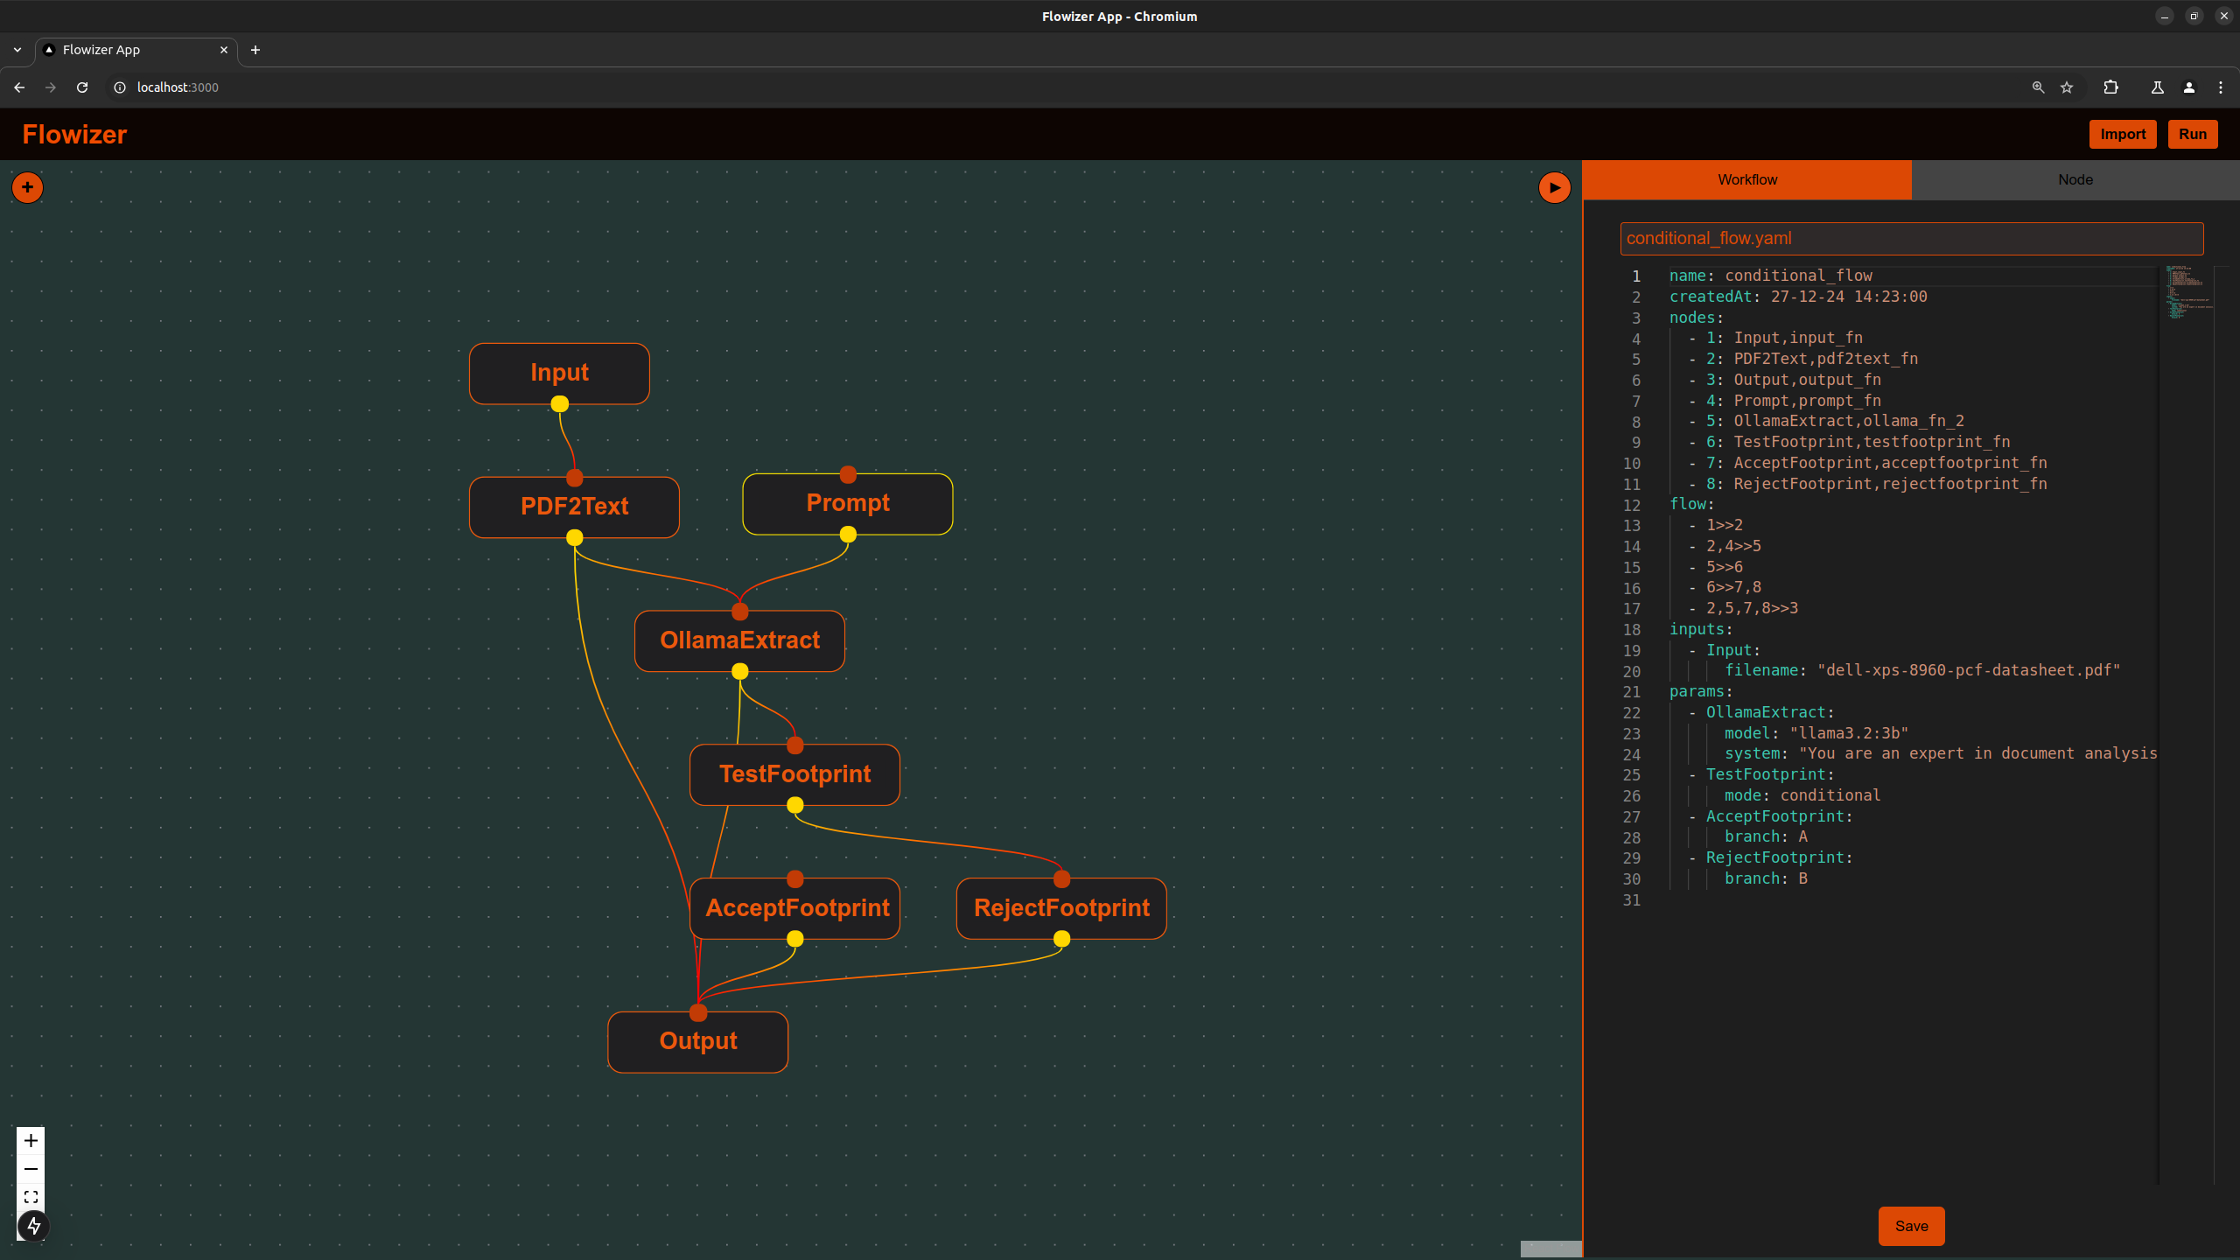Open the Chromium profile icon
The image size is (2240, 1260).
[2189, 87]
